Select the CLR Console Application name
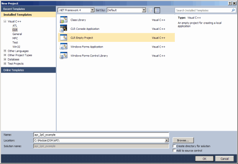 point(85,29)
